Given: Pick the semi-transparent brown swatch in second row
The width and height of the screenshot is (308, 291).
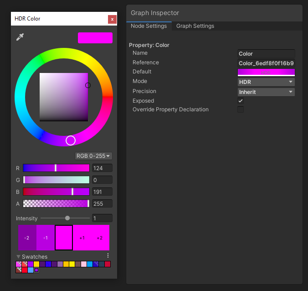Looking at the screenshot, I should [x=19, y=270].
